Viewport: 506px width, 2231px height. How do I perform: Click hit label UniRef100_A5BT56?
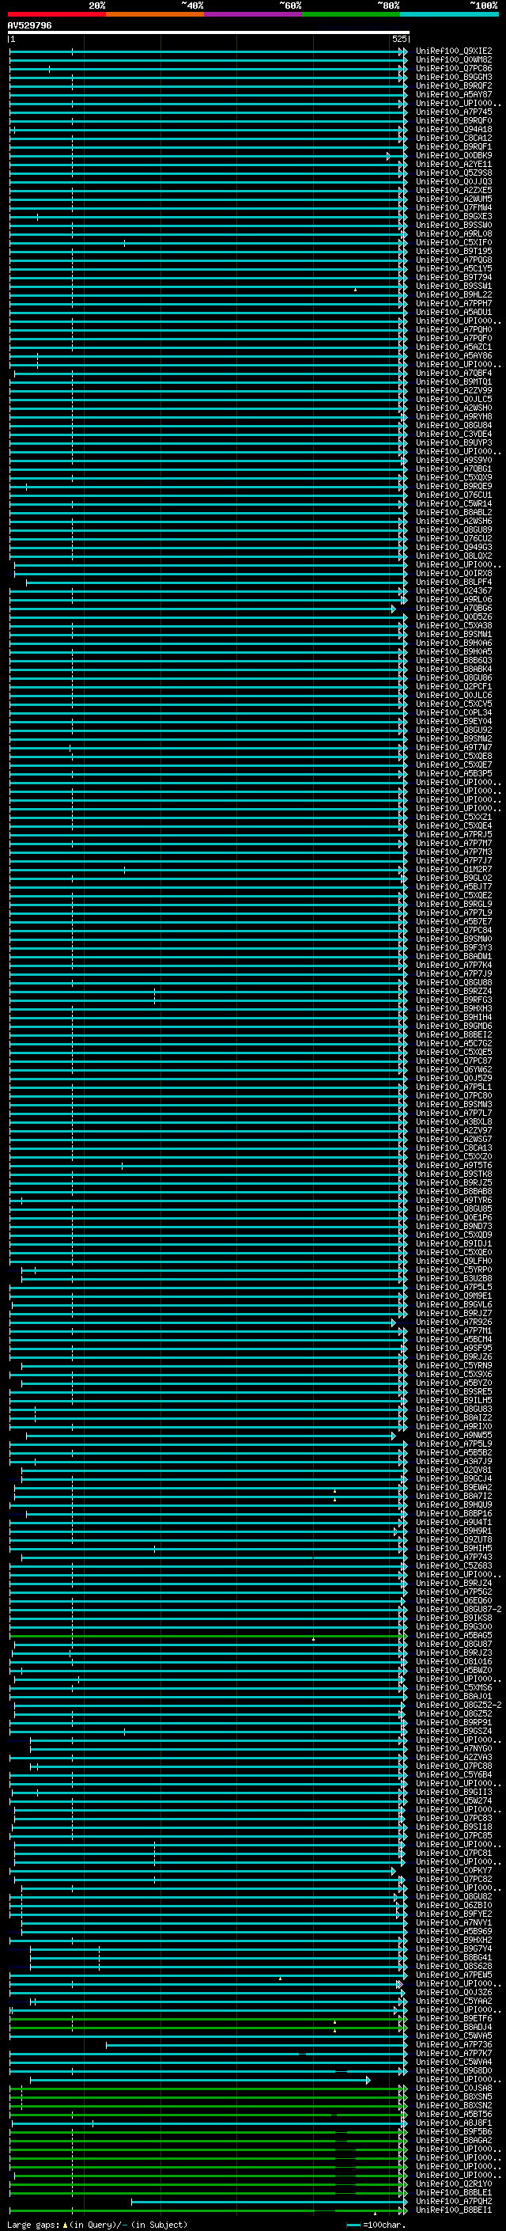pyautogui.click(x=454, y=2114)
